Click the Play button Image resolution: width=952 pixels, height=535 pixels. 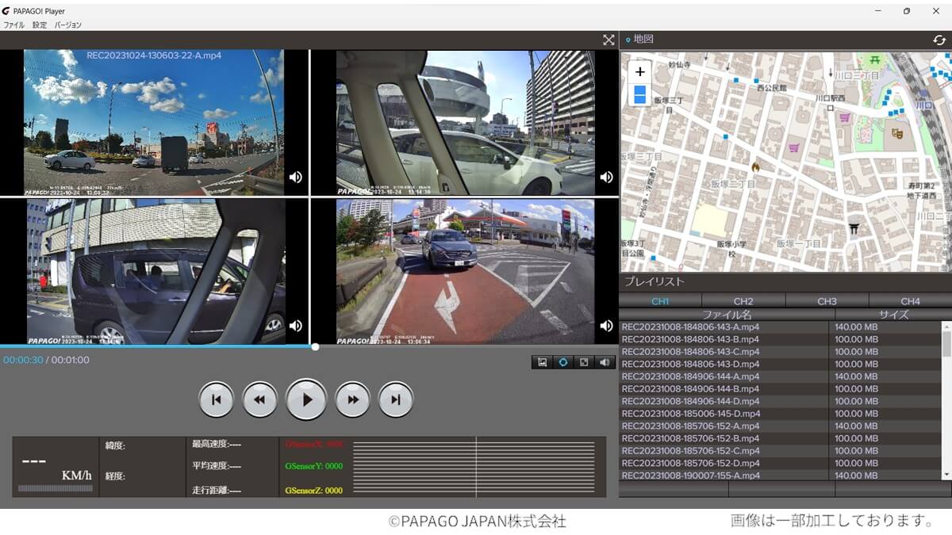[x=305, y=399]
